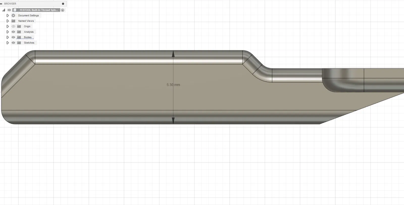
Task: Select the Bodies label
Action: pyautogui.click(x=28, y=37)
